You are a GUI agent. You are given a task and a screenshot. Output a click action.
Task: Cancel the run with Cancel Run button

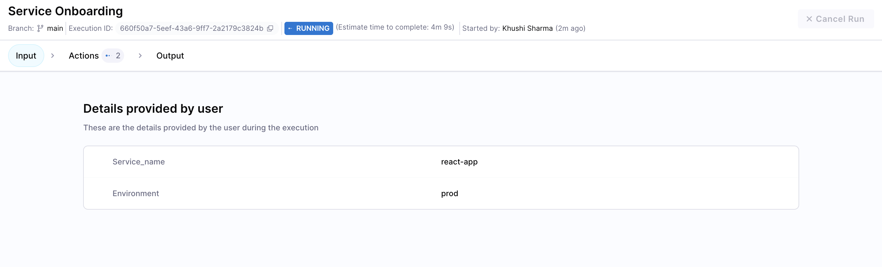835,19
